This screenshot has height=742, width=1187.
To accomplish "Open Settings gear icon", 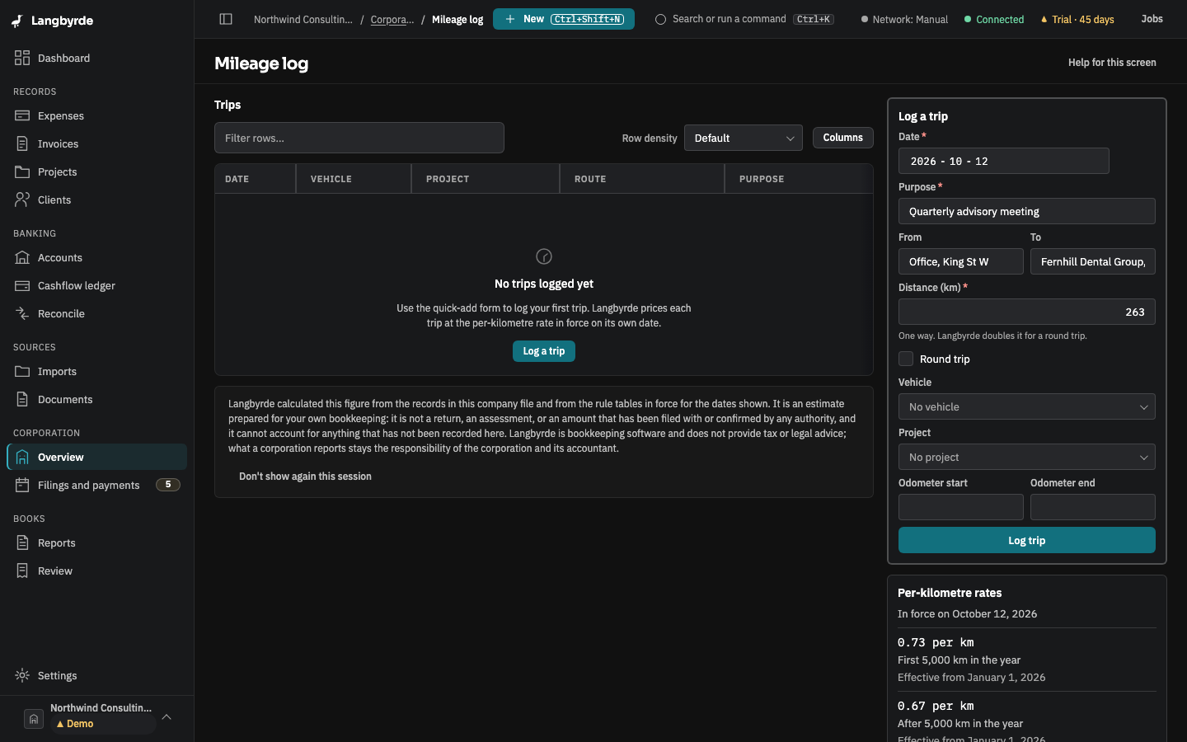I will point(22,675).
